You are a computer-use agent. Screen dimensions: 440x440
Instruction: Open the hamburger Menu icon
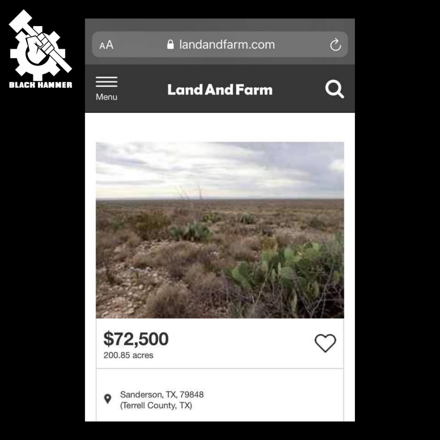(x=106, y=81)
